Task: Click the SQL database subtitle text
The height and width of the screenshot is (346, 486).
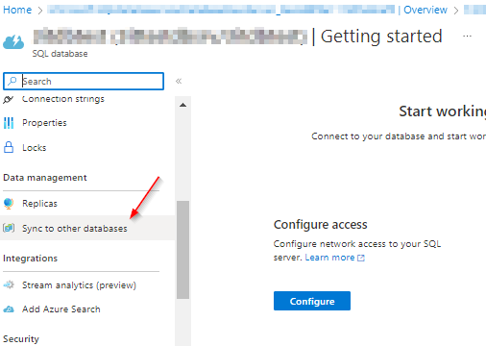Action: [x=60, y=54]
